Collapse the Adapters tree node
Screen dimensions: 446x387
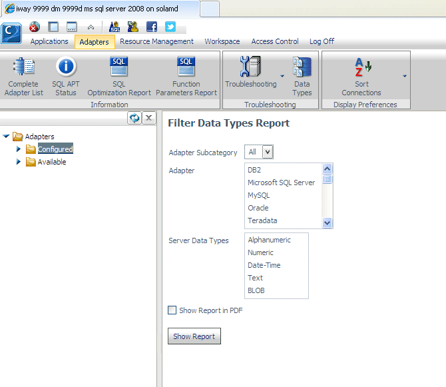(6, 137)
